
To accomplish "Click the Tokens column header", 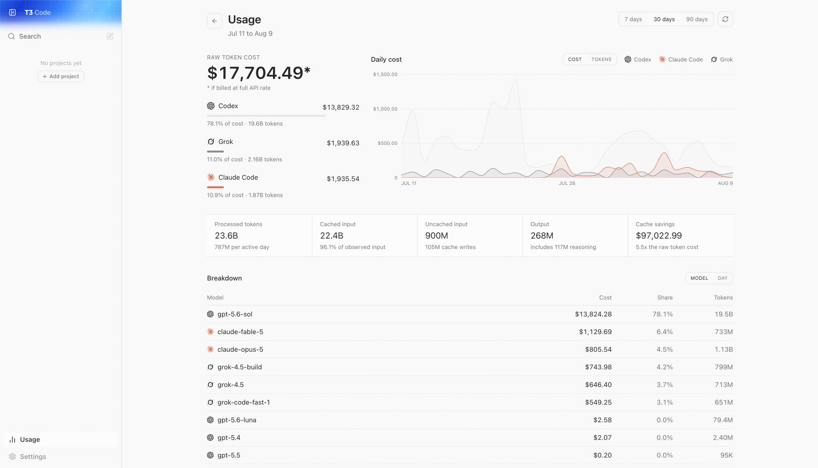I will (x=723, y=297).
